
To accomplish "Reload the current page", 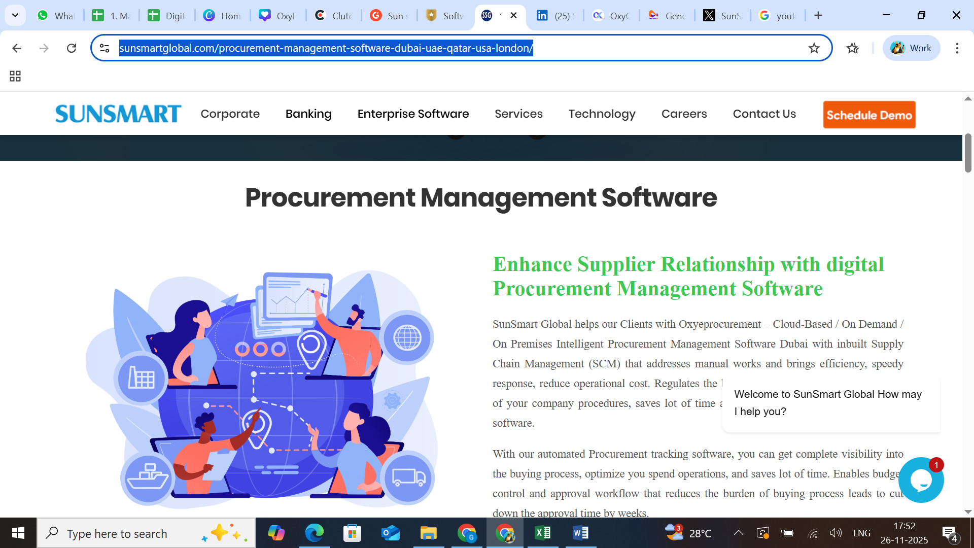I will tap(72, 48).
